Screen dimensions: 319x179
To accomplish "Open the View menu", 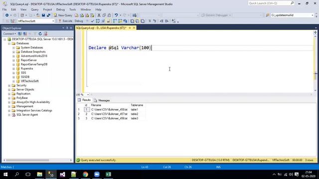I will (x=23, y=9).
